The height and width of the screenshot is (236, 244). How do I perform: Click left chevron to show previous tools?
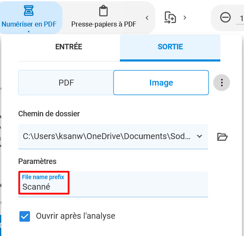[x=147, y=18]
